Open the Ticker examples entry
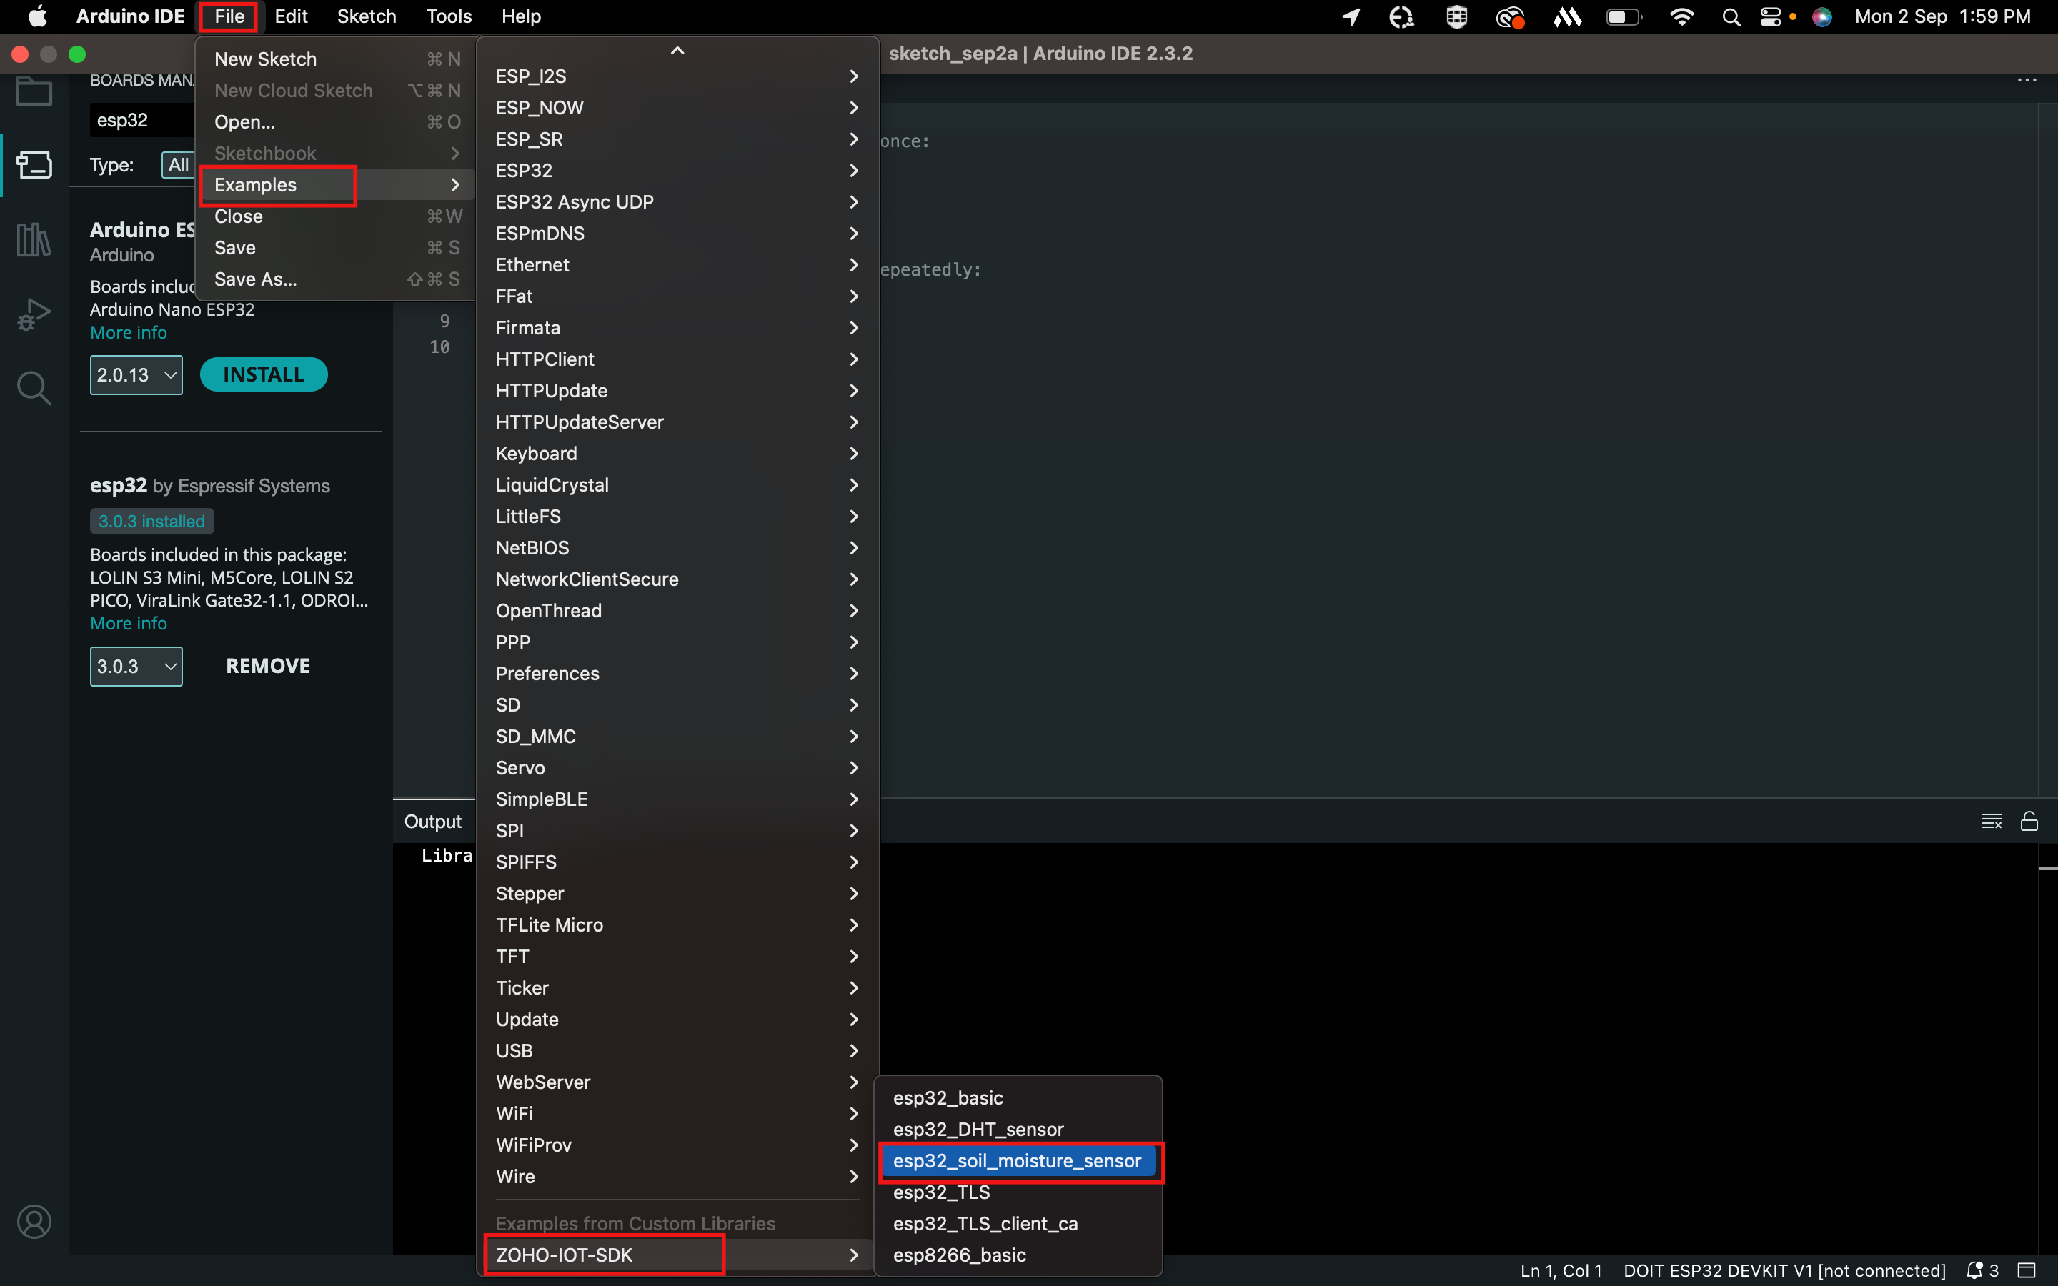 (677, 987)
